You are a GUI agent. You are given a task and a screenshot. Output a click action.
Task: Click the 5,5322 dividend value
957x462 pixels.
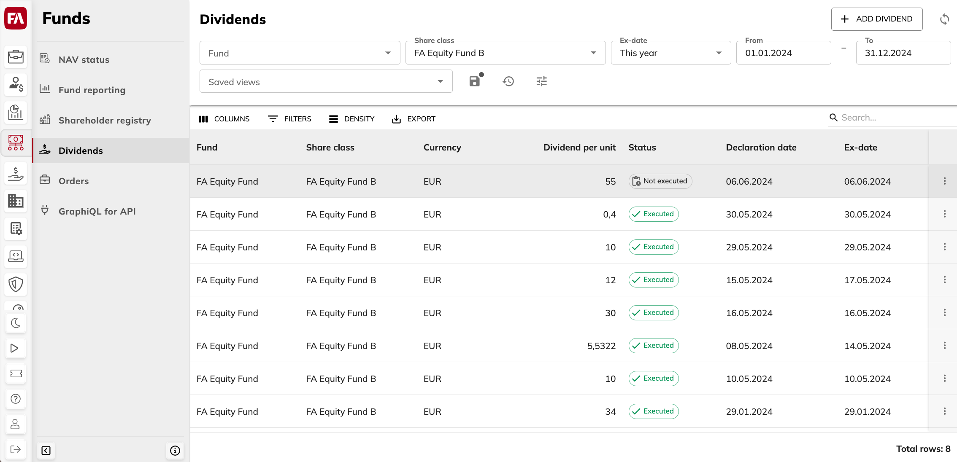(x=601, y=346)
